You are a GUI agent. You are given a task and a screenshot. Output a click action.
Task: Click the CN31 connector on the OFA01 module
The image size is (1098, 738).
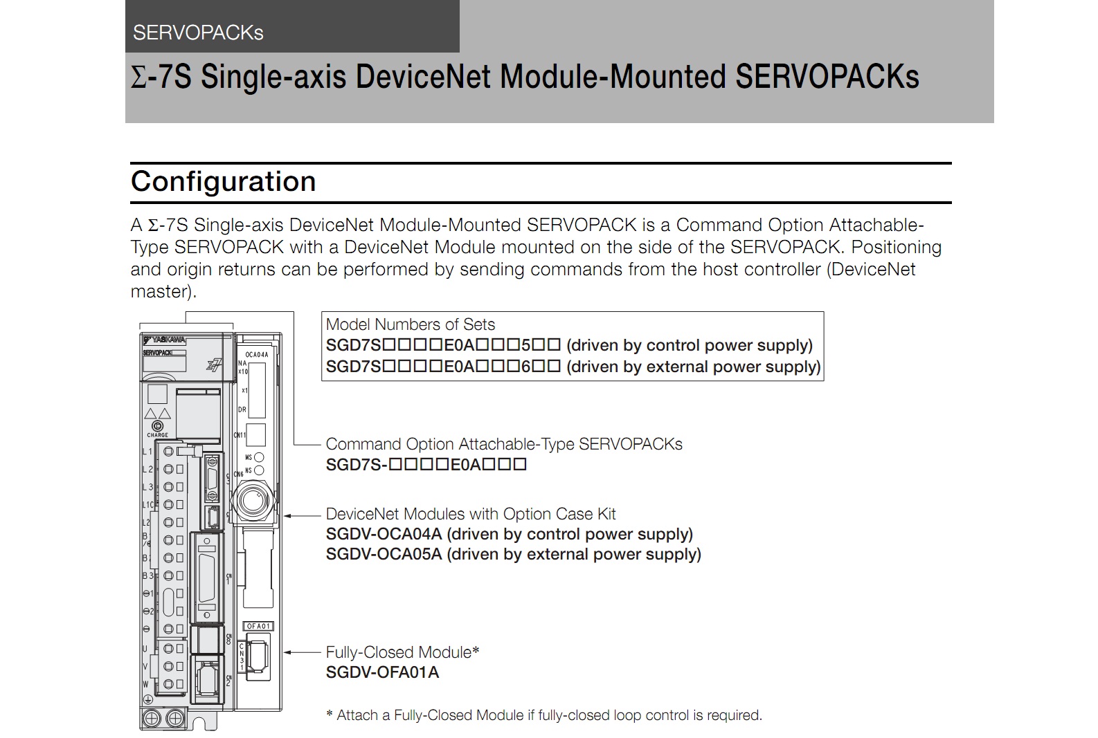coord(259,655)
